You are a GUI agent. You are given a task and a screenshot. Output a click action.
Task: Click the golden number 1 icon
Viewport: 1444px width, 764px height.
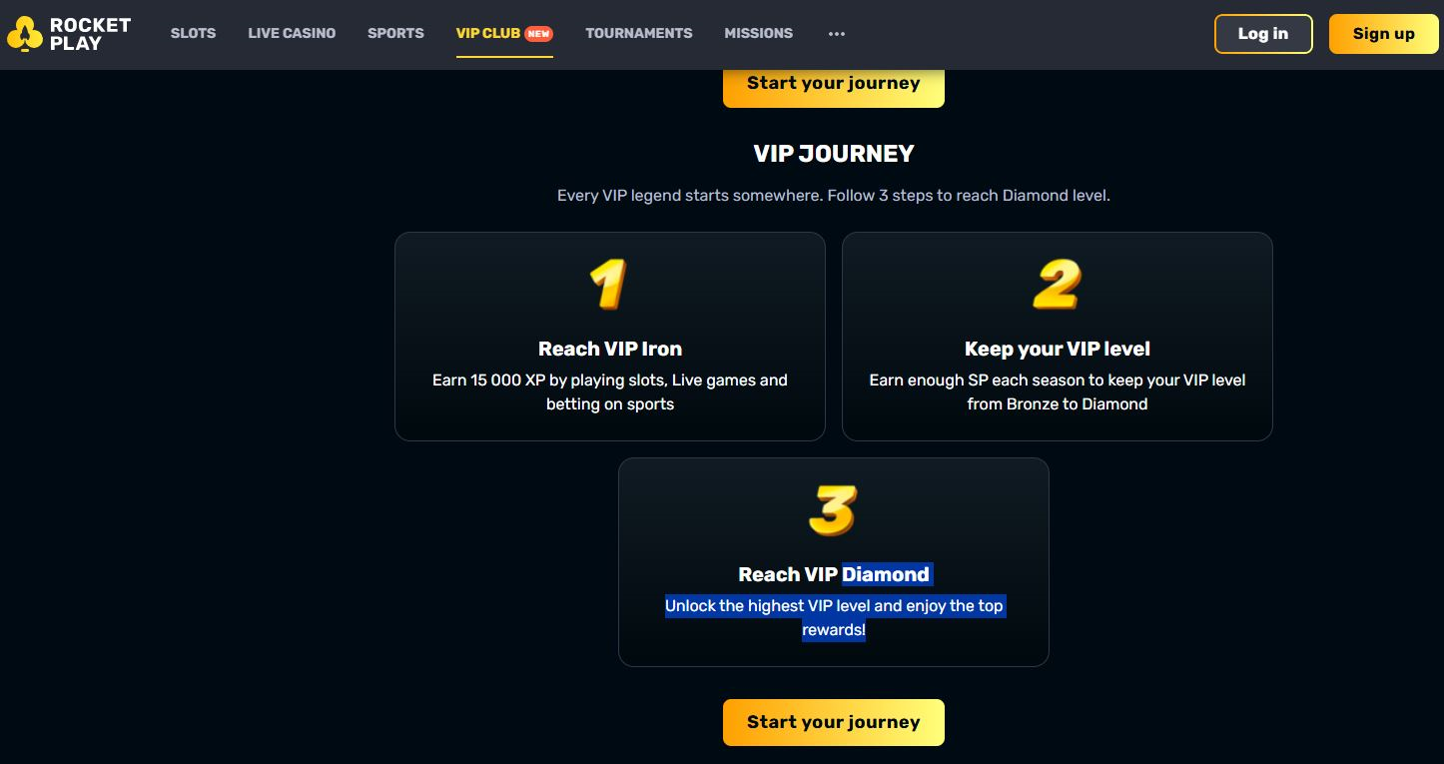[x=608, y=285]
